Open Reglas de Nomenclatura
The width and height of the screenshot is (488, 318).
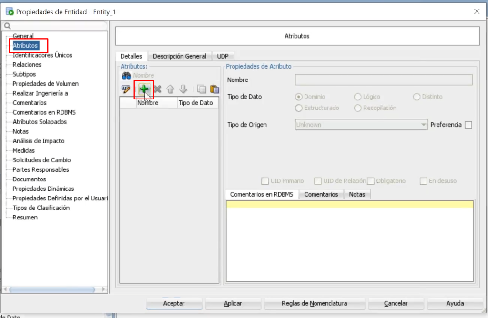pos(315,303)
